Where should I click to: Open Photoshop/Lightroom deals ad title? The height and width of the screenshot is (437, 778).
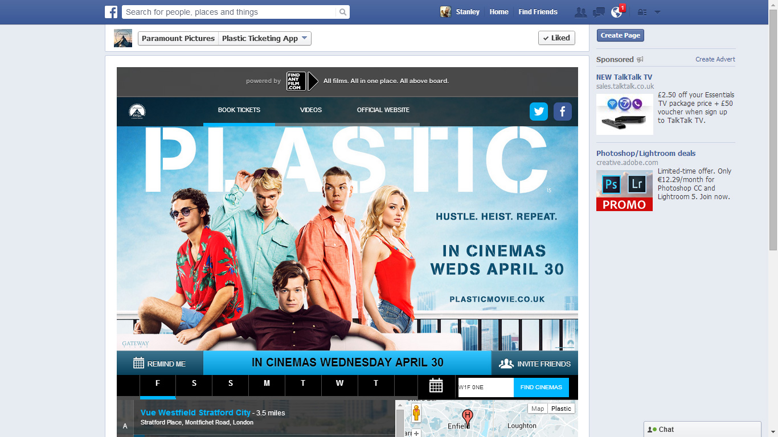[646, 153]
